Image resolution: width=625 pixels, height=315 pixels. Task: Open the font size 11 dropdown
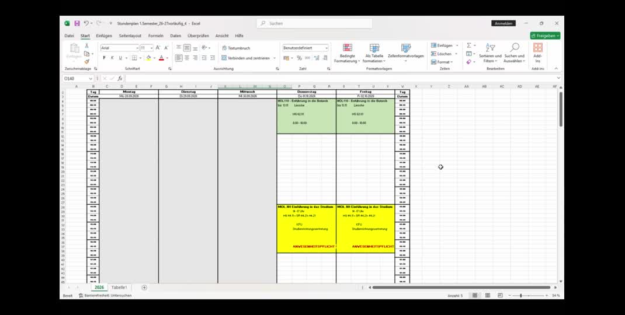point(151,48)
